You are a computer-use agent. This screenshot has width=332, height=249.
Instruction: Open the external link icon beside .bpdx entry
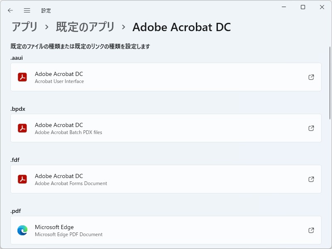pyautogui.click(x=311, y=128)
